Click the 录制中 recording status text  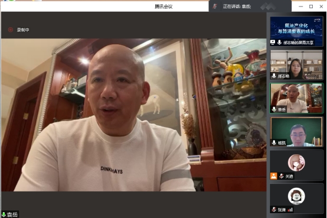pos(23,30)
